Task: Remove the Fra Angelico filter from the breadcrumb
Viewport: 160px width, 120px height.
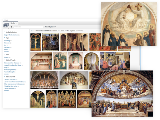Action: 67,31
